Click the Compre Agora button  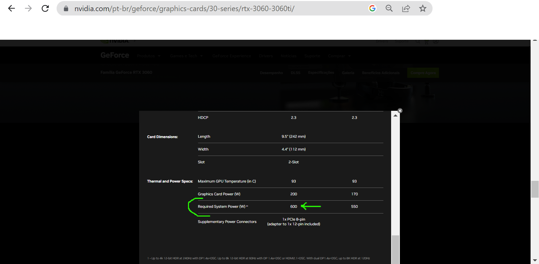(x=423, y=73)
